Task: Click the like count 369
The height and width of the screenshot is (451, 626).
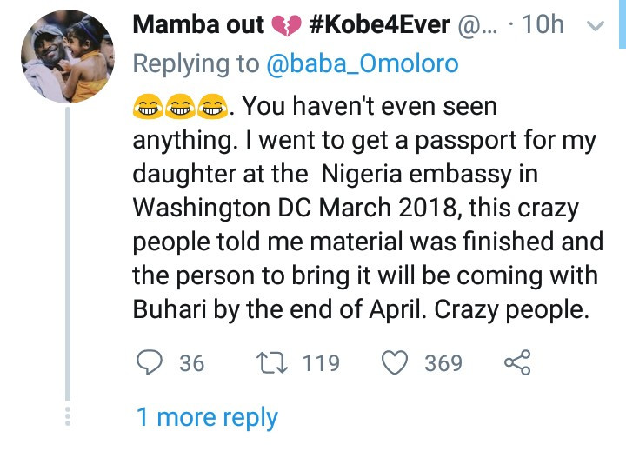Action: coord(443,363)
